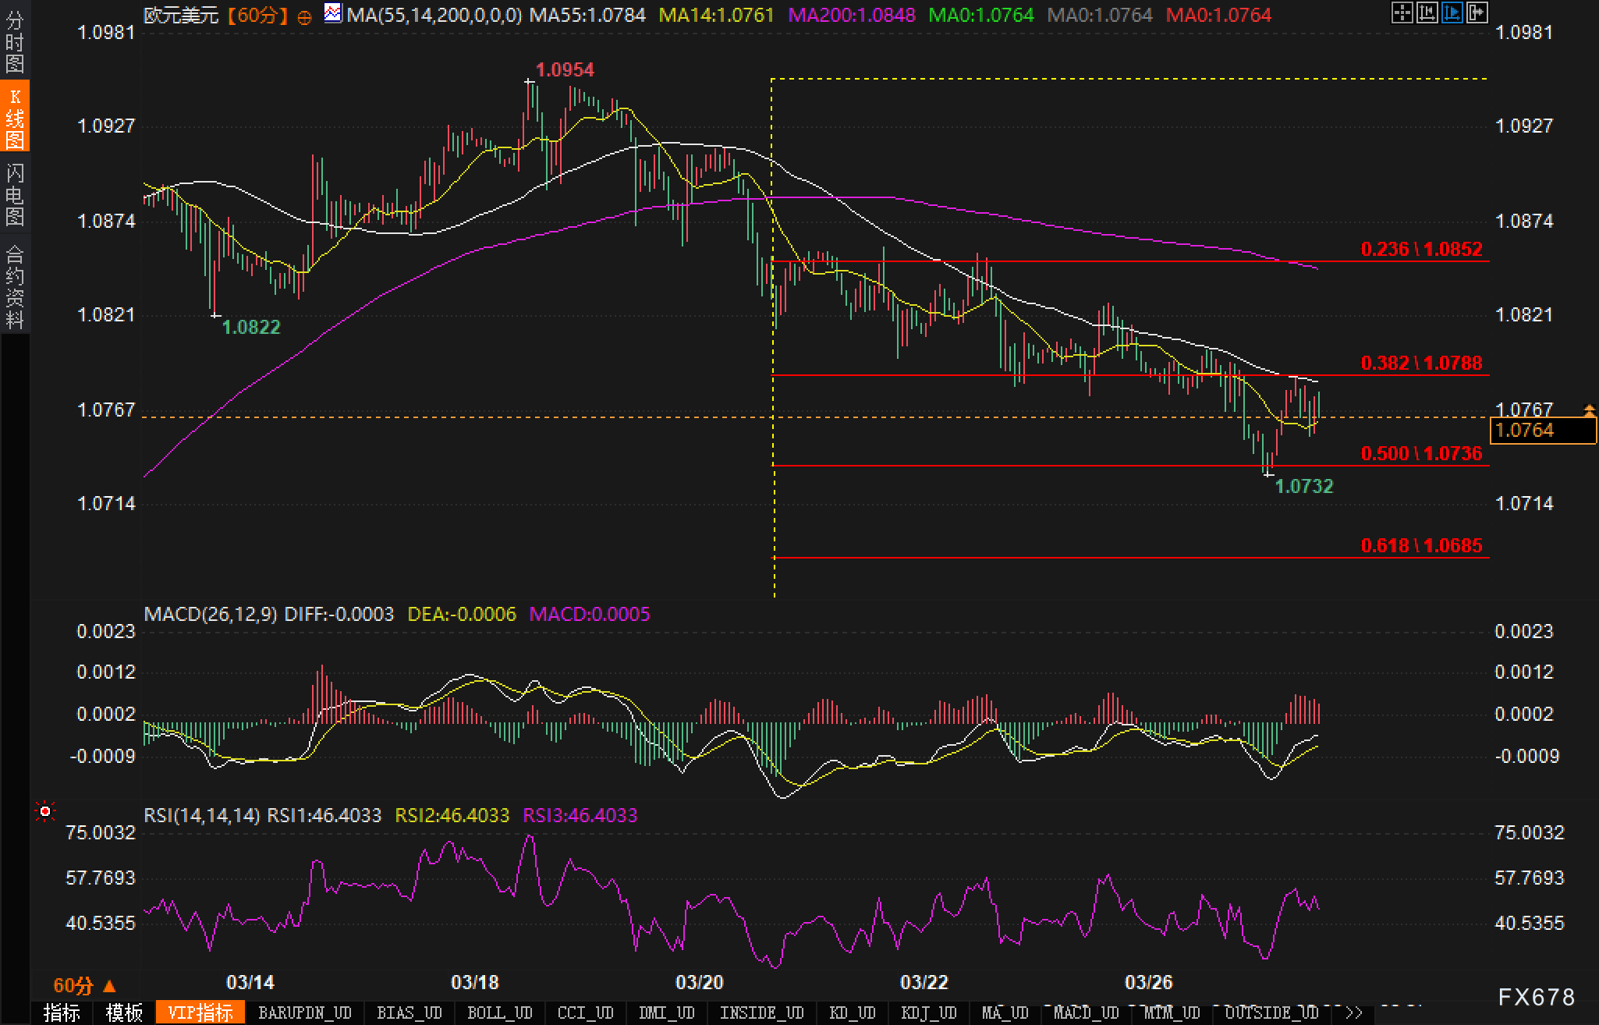Click orange up arrow beside price 1.0767

(1589, 409)
